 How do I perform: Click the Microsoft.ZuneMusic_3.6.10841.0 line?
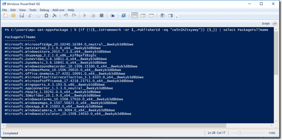56,63
